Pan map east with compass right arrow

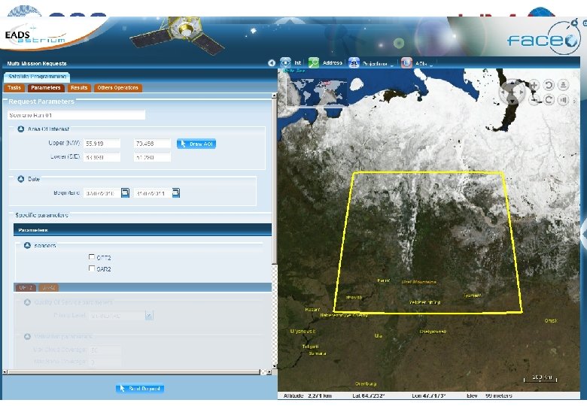[521, 92]
